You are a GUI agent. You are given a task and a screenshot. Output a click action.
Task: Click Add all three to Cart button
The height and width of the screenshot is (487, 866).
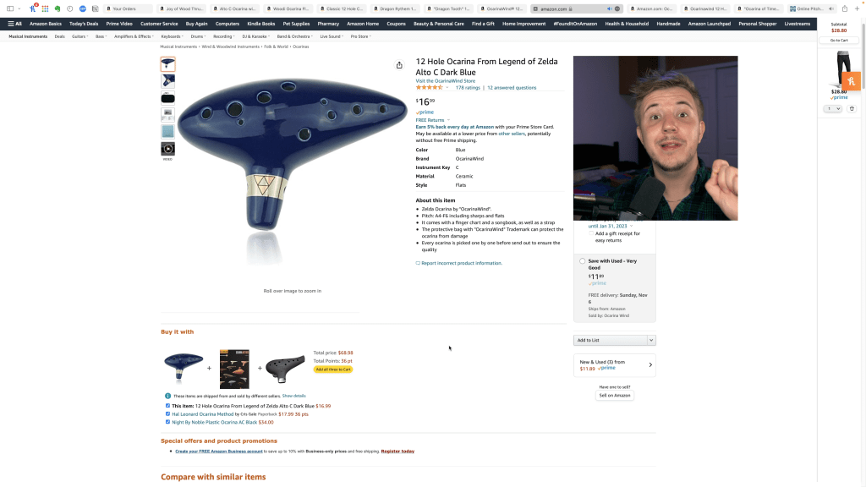coord(333,369)
